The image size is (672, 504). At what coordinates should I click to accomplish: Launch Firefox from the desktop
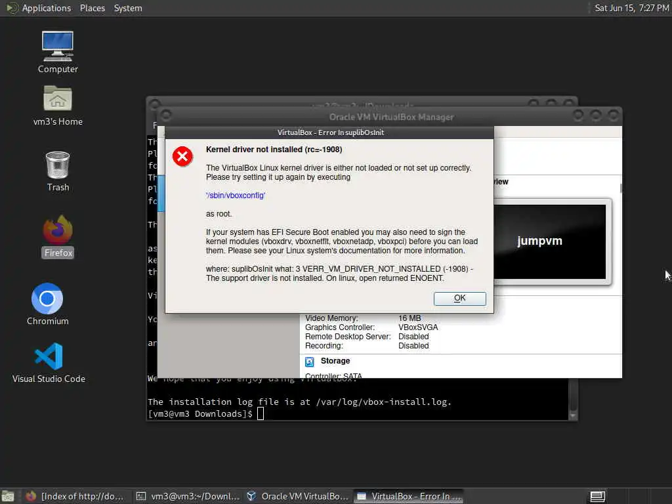58,236
